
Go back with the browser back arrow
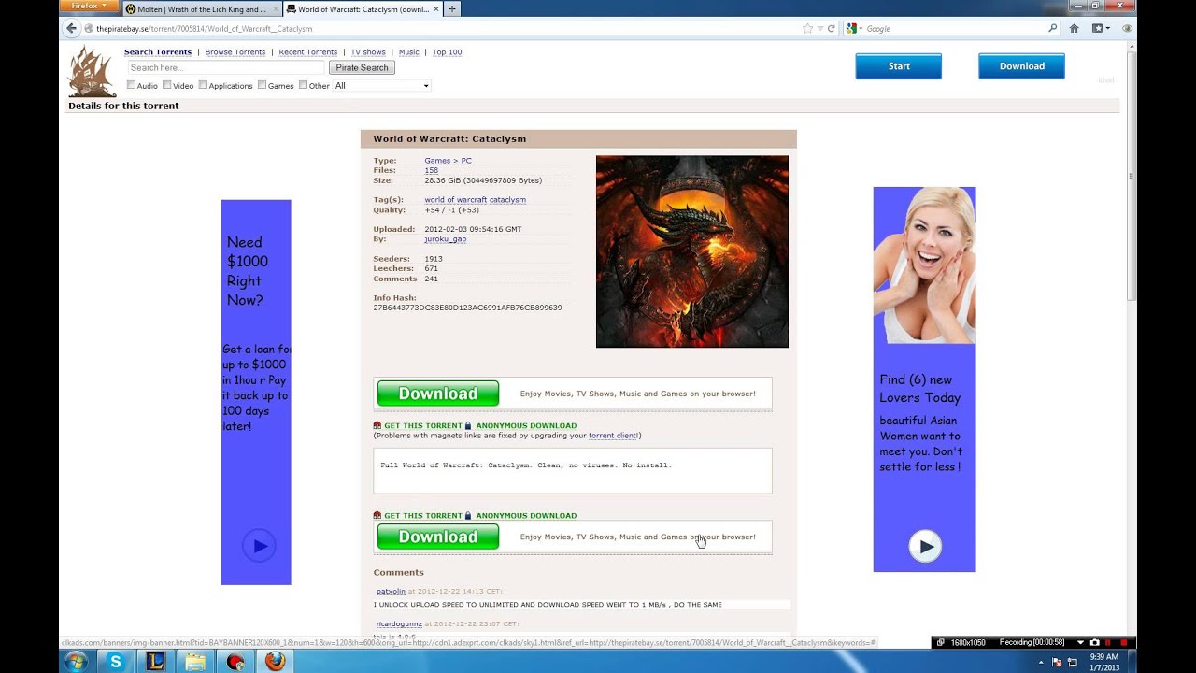[72, 29]
